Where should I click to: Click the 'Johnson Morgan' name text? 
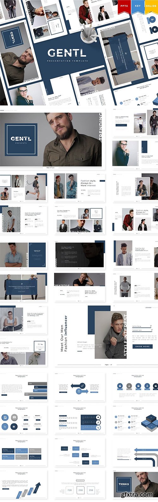coord(82,342)
